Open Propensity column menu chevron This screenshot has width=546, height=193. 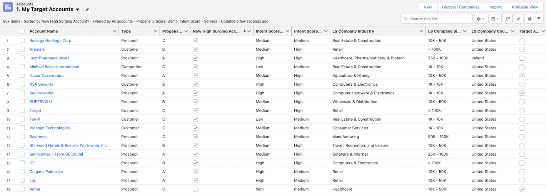tap(186, 31)
